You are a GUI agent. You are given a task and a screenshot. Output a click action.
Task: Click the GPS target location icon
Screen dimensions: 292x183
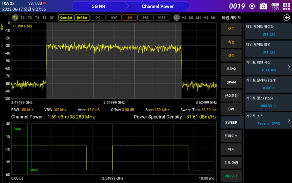(x=252, y=6)
